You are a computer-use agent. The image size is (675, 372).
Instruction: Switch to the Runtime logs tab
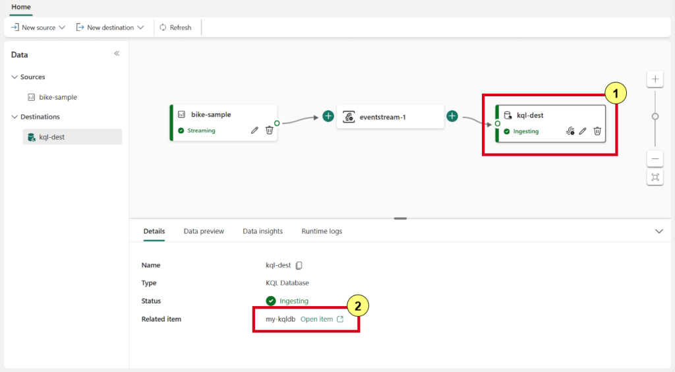tap(322, 232)
